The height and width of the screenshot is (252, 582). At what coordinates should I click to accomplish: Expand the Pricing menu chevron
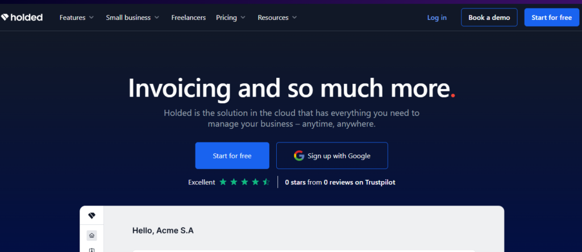click(x=243, y=18)
